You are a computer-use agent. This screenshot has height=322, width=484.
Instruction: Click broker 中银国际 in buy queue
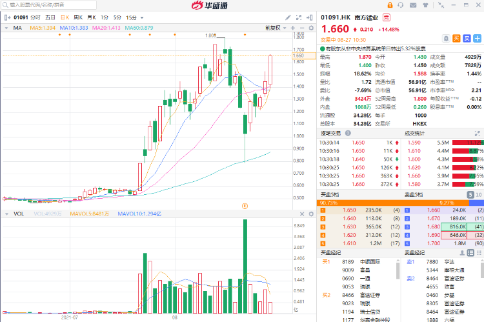point(370,262)
